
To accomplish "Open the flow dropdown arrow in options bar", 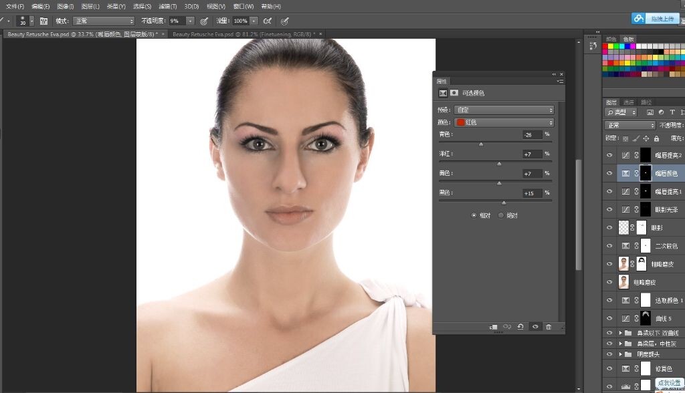I will click(x=254, y=21).
